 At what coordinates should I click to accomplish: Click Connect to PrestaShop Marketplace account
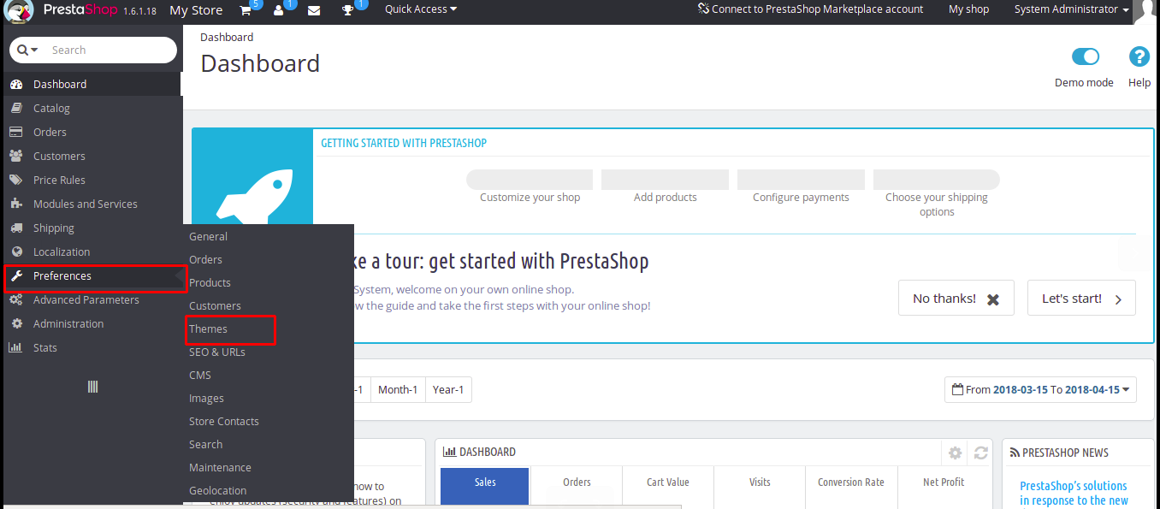[810, 9]
